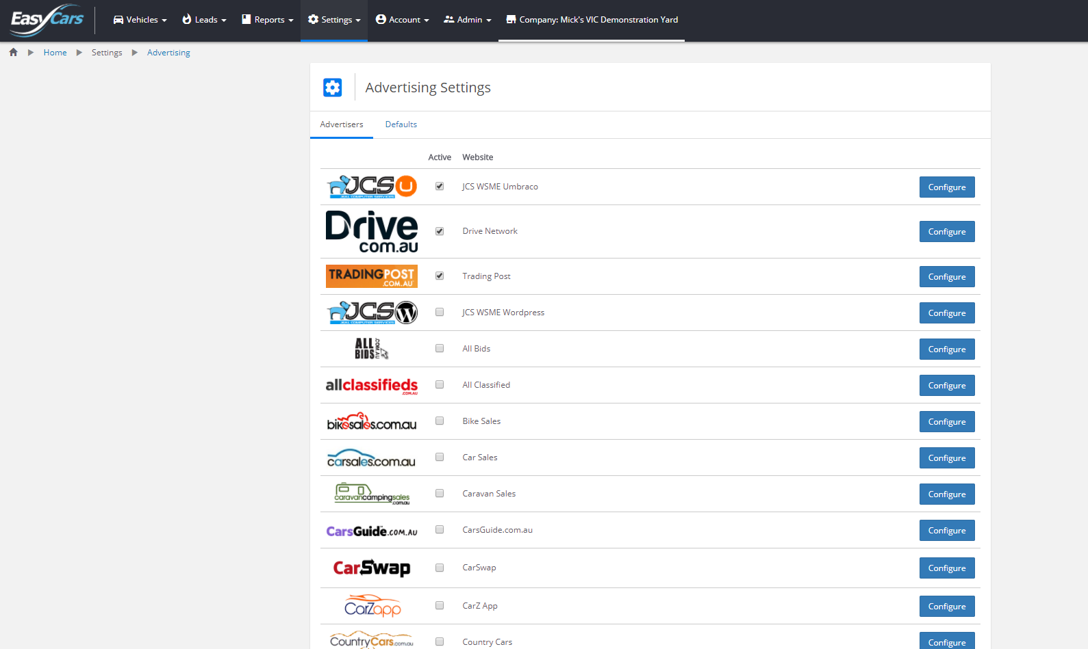Screen dimensions: 1088x649
Task: Open the Reports dropdown menu
Action: tap(268, 20)
